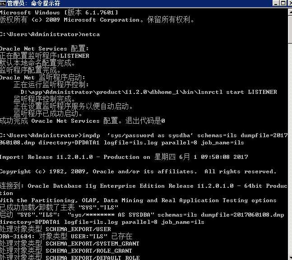The width and height of the screenshot is (292, 260).
Task: Click the 'SCHEMA_EXPORT/SYSTEM_GRANT' line
Action: pyautogui.click(x=70, y=244)
